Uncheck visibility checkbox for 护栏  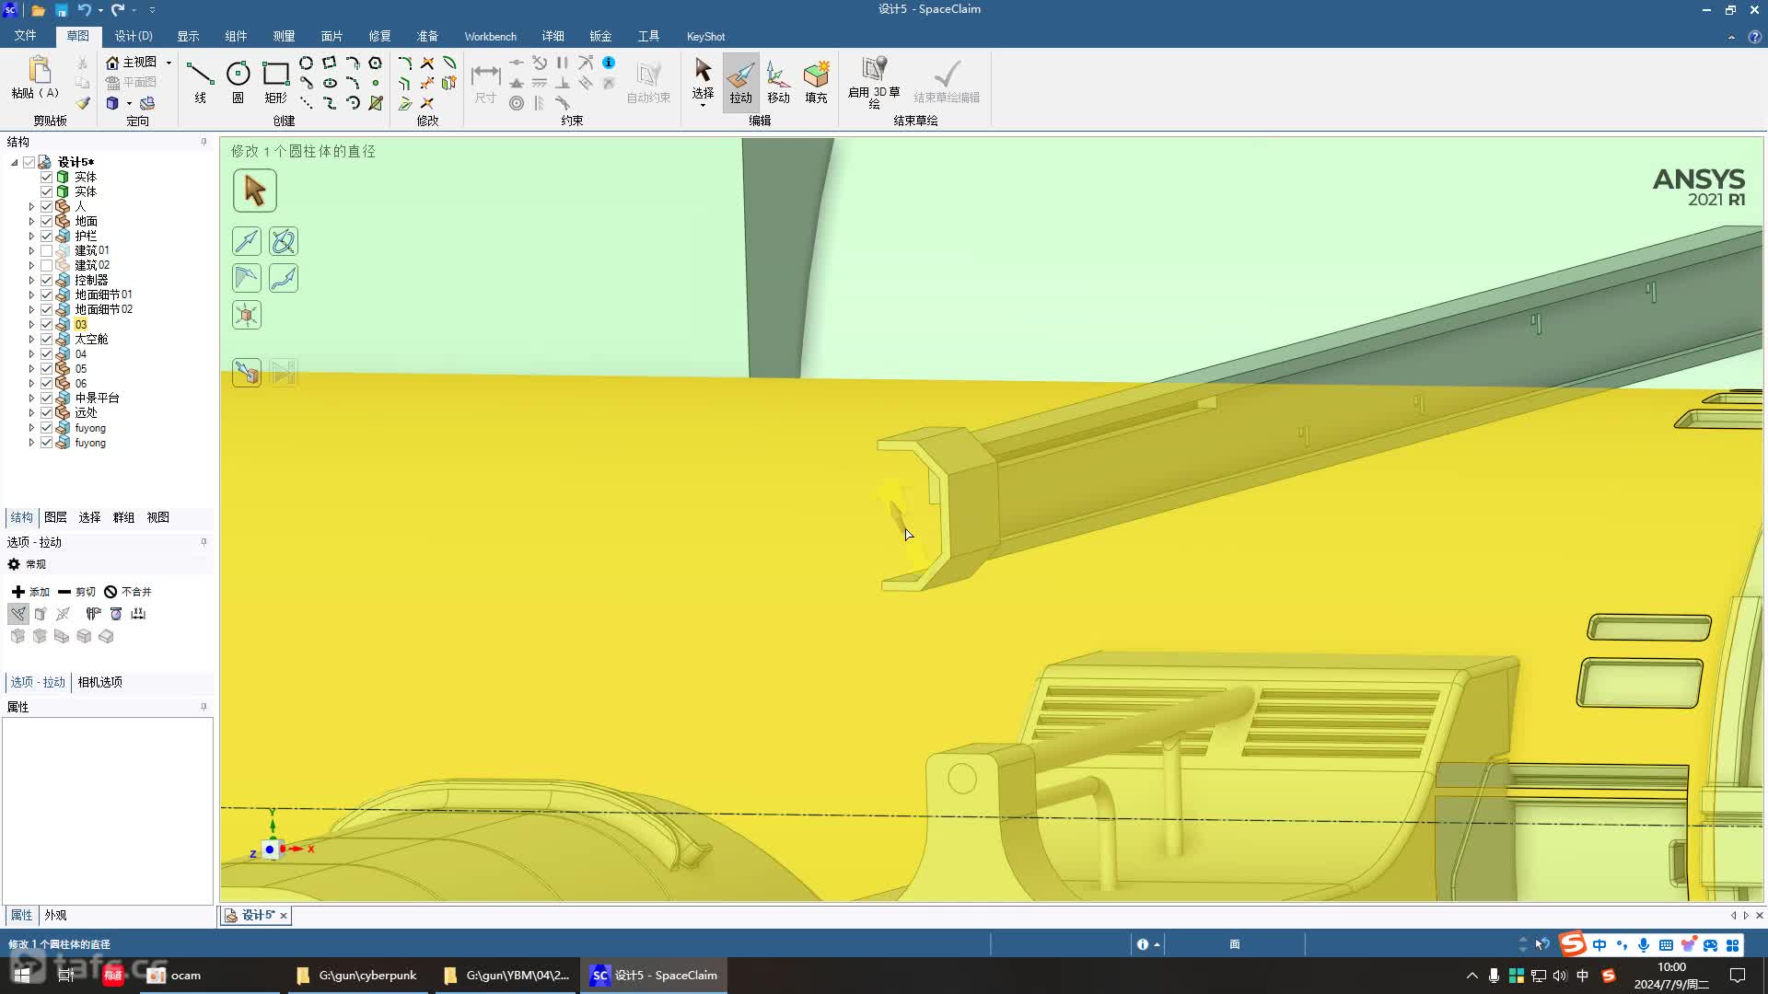[x=46, y=236]
